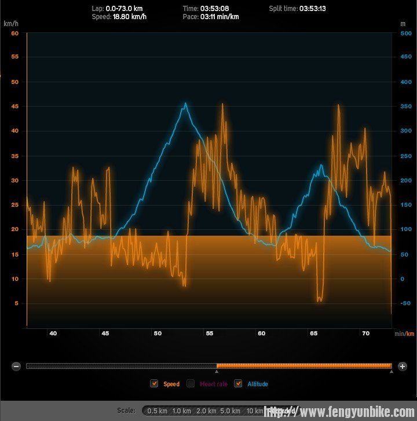Click the minus zoom-out icon
This screenshot has height=421, width=417.
16,366
